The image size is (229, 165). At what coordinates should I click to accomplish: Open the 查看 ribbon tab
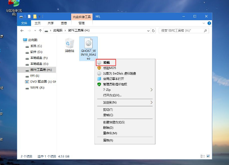coord(64,23)
